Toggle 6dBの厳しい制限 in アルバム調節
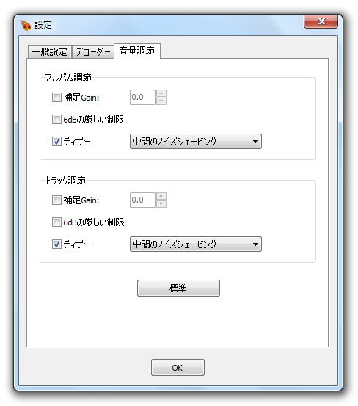 (56, 120)
